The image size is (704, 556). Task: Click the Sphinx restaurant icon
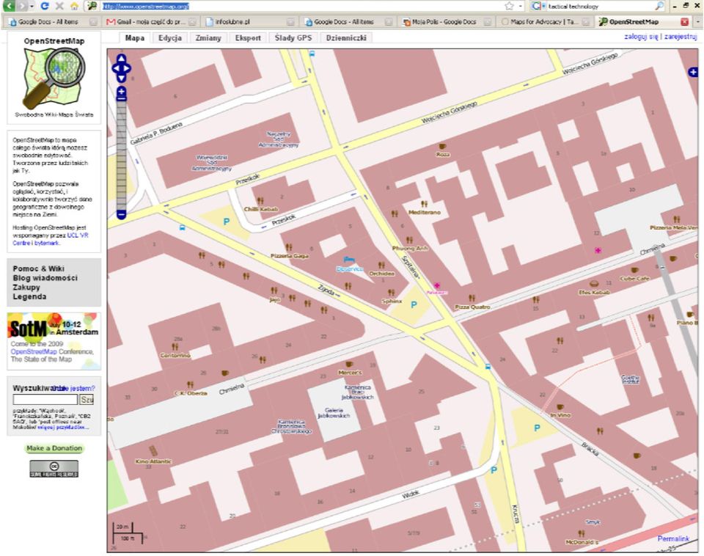[x=391, y=293]
